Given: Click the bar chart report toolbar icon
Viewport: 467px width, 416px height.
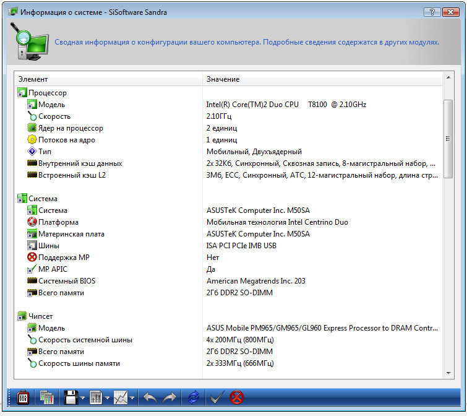Looking at the screenshot, I should coord(96,397).
